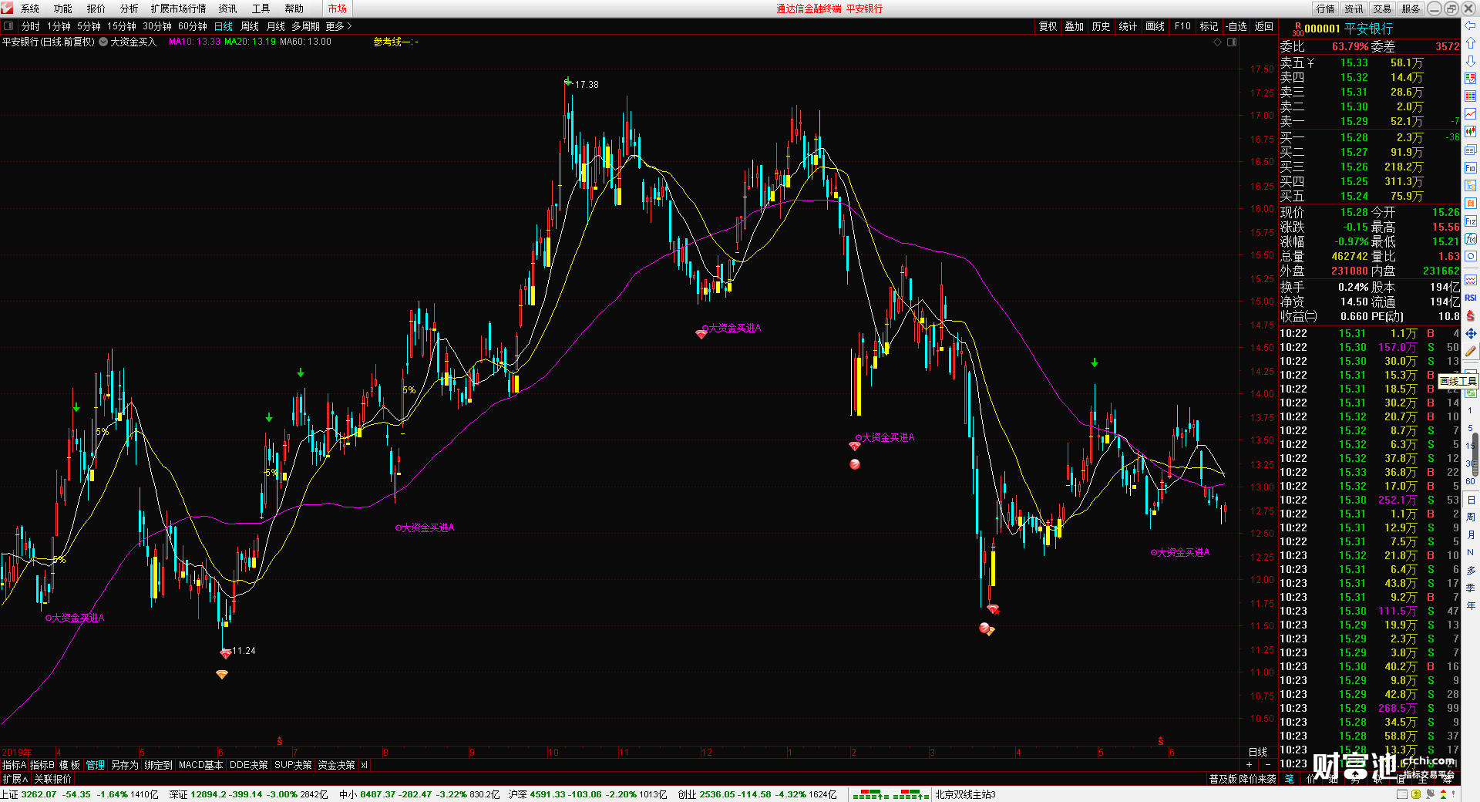Click the red-green arrows tray icon
The width and height of the screenshot is (1480, 802).
coord(1444,794)
